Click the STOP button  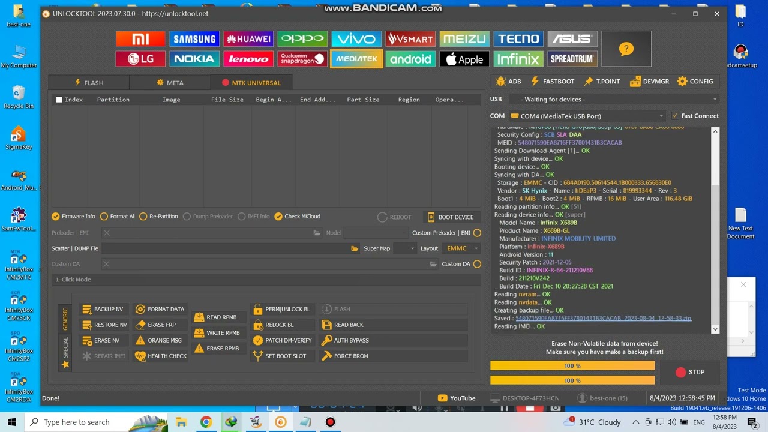(x=690, y=373)
